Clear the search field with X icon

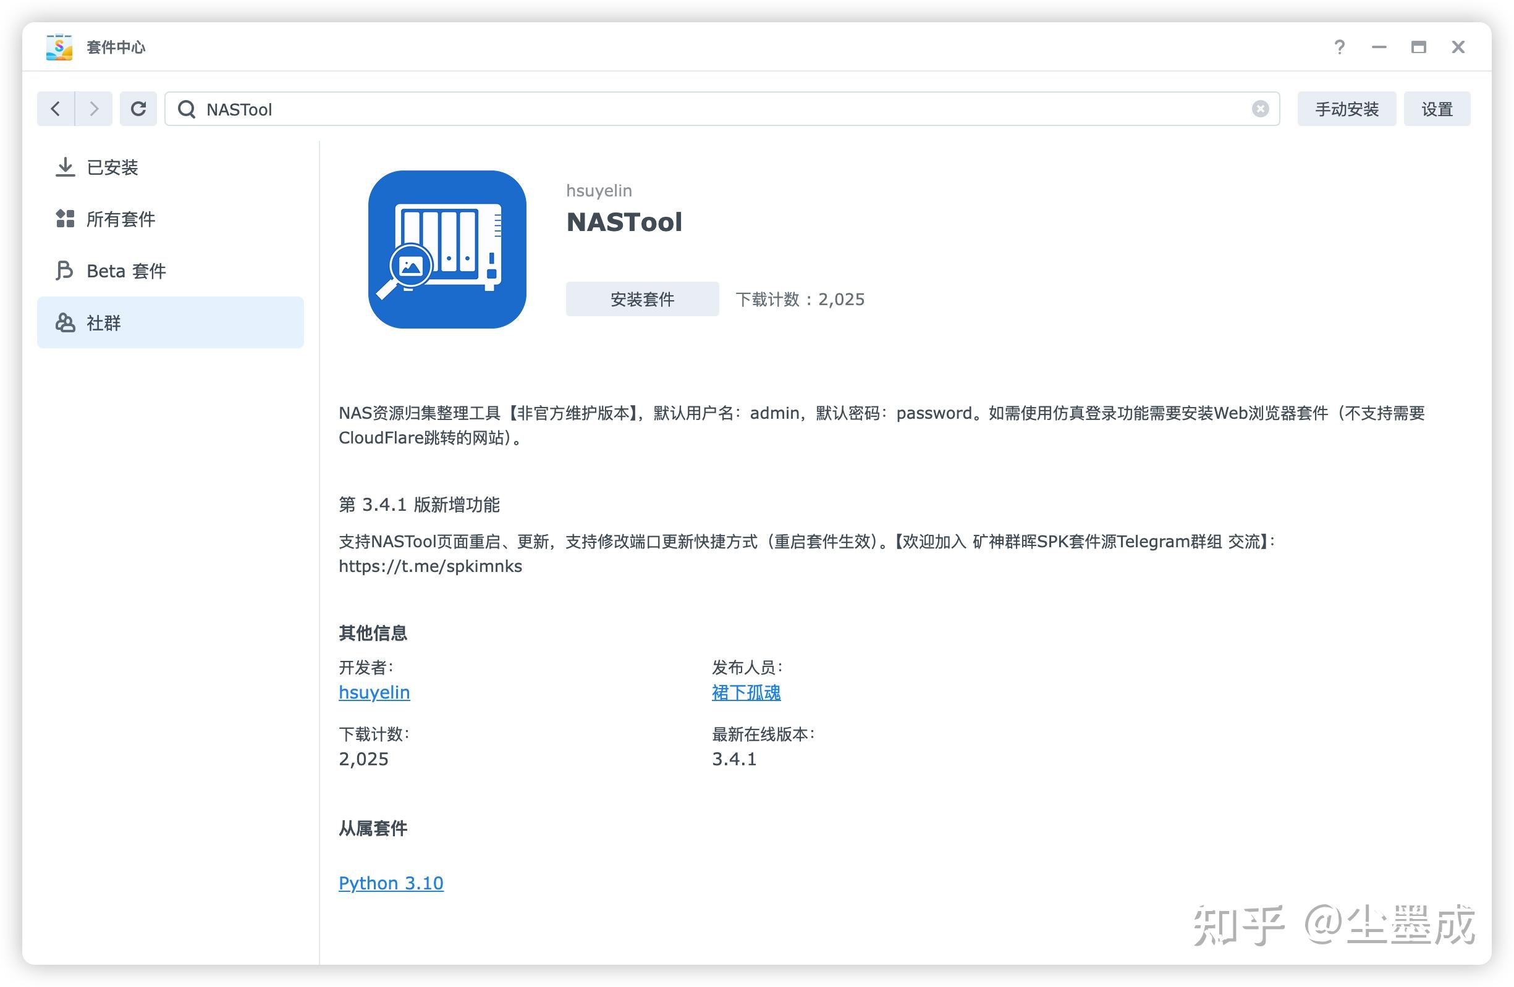pos(1260,109)
